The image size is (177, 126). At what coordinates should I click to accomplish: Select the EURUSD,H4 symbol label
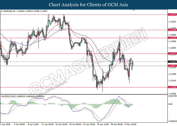click(x=10, y=11)
